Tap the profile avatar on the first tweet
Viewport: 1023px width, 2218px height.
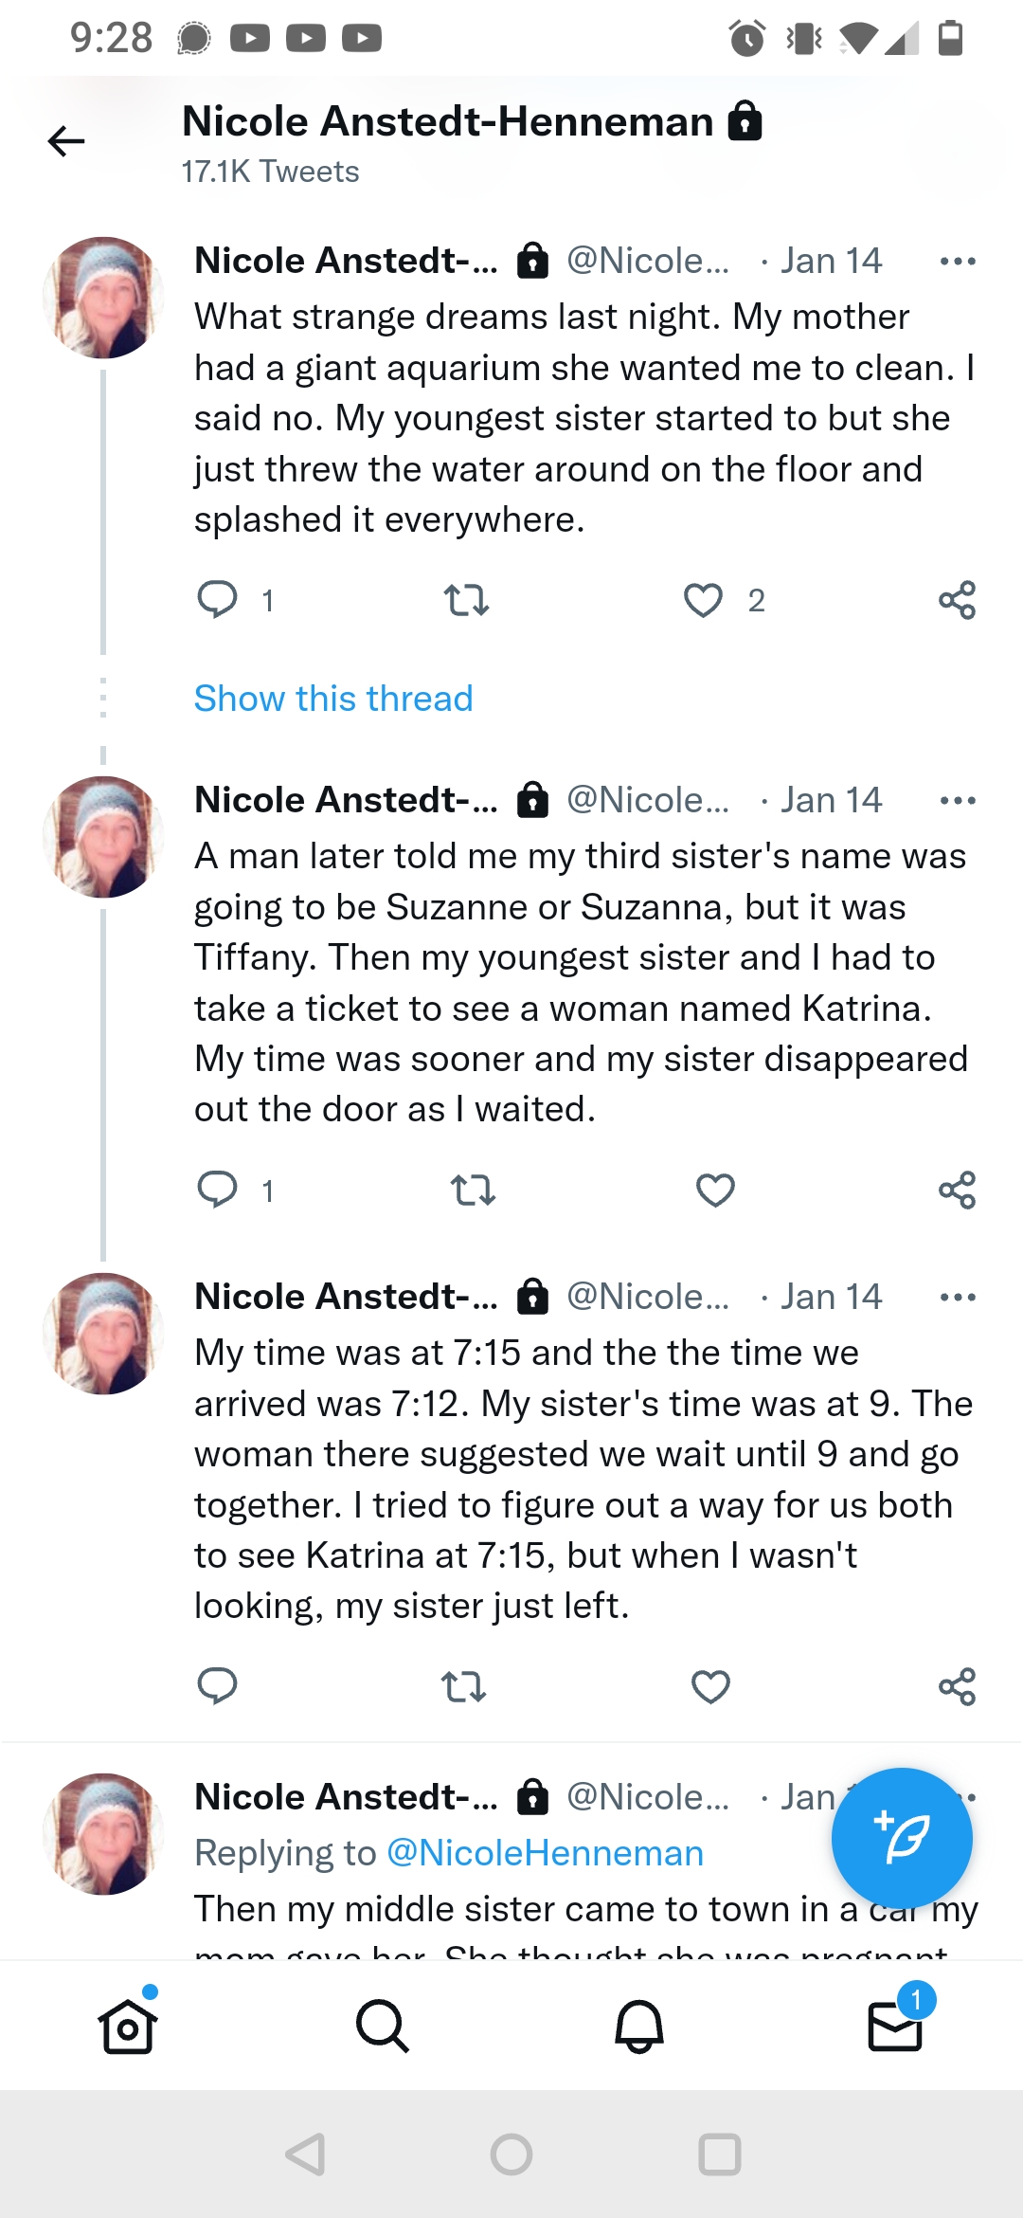[x=104, y=298]
